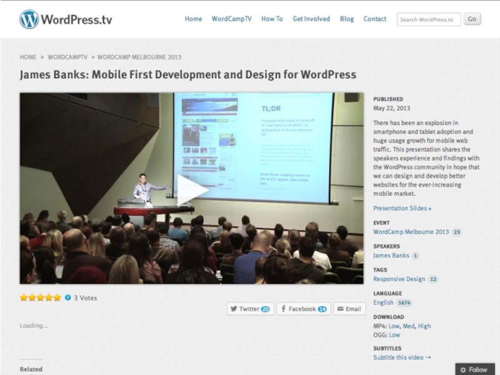Open the Home menu item
This screenshot has height=375, width=500.
(193, 19)
